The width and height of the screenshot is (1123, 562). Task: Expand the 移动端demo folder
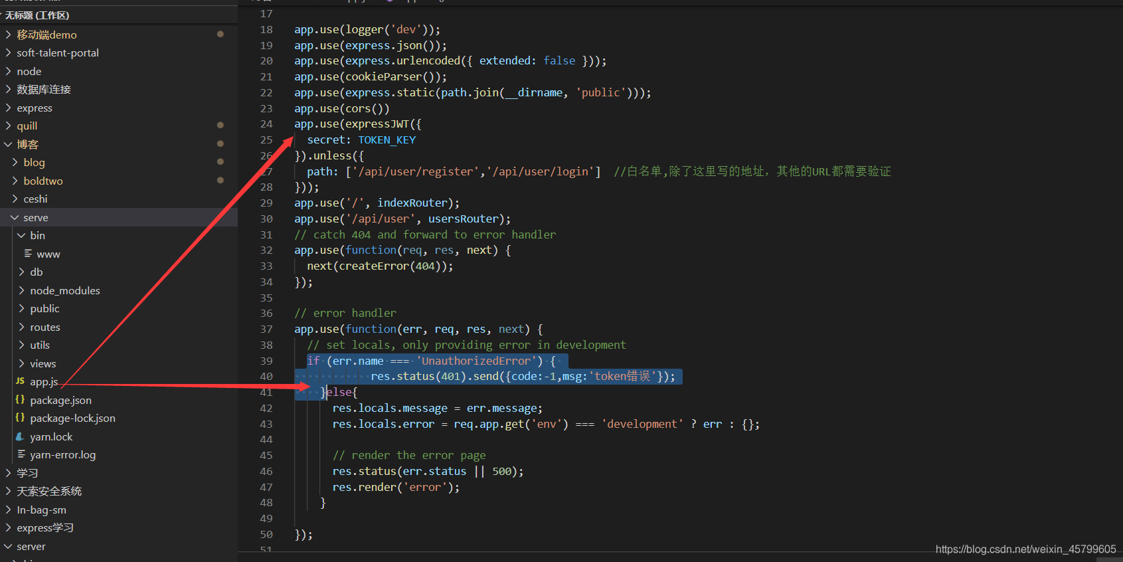8,35
